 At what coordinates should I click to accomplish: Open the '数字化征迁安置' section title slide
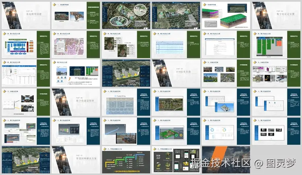click(276, 15)
